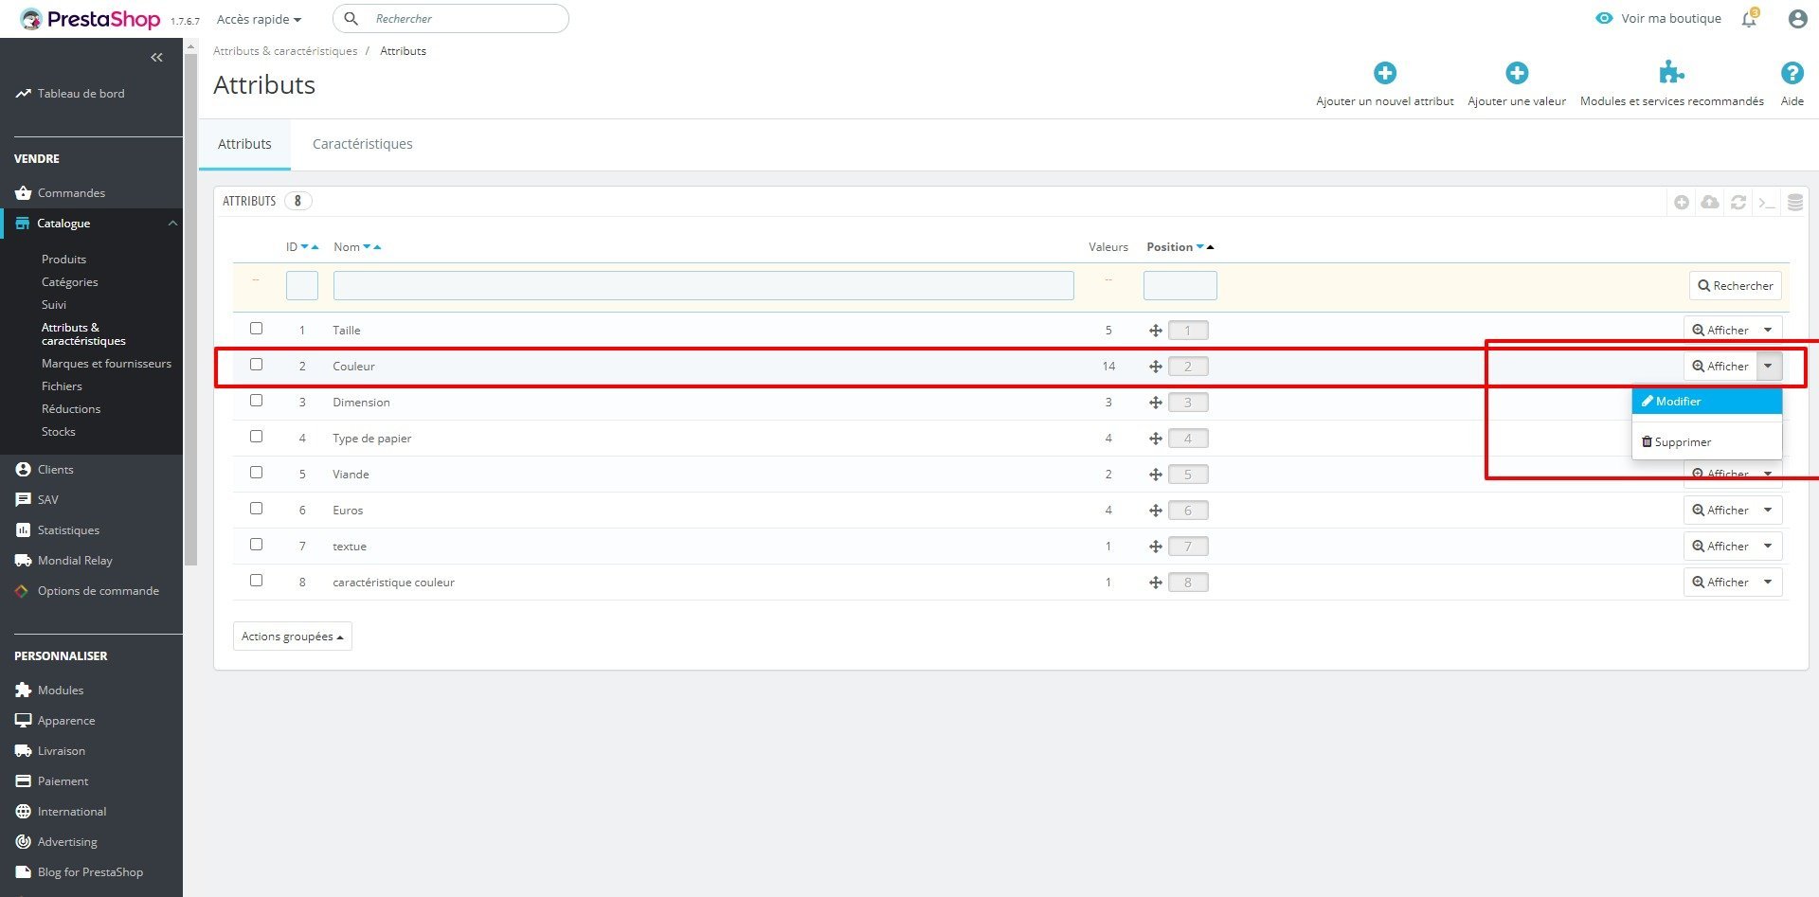Click the PrestaShop logo
This screenshot has width=1819, height=897.
tap(90, 19)
